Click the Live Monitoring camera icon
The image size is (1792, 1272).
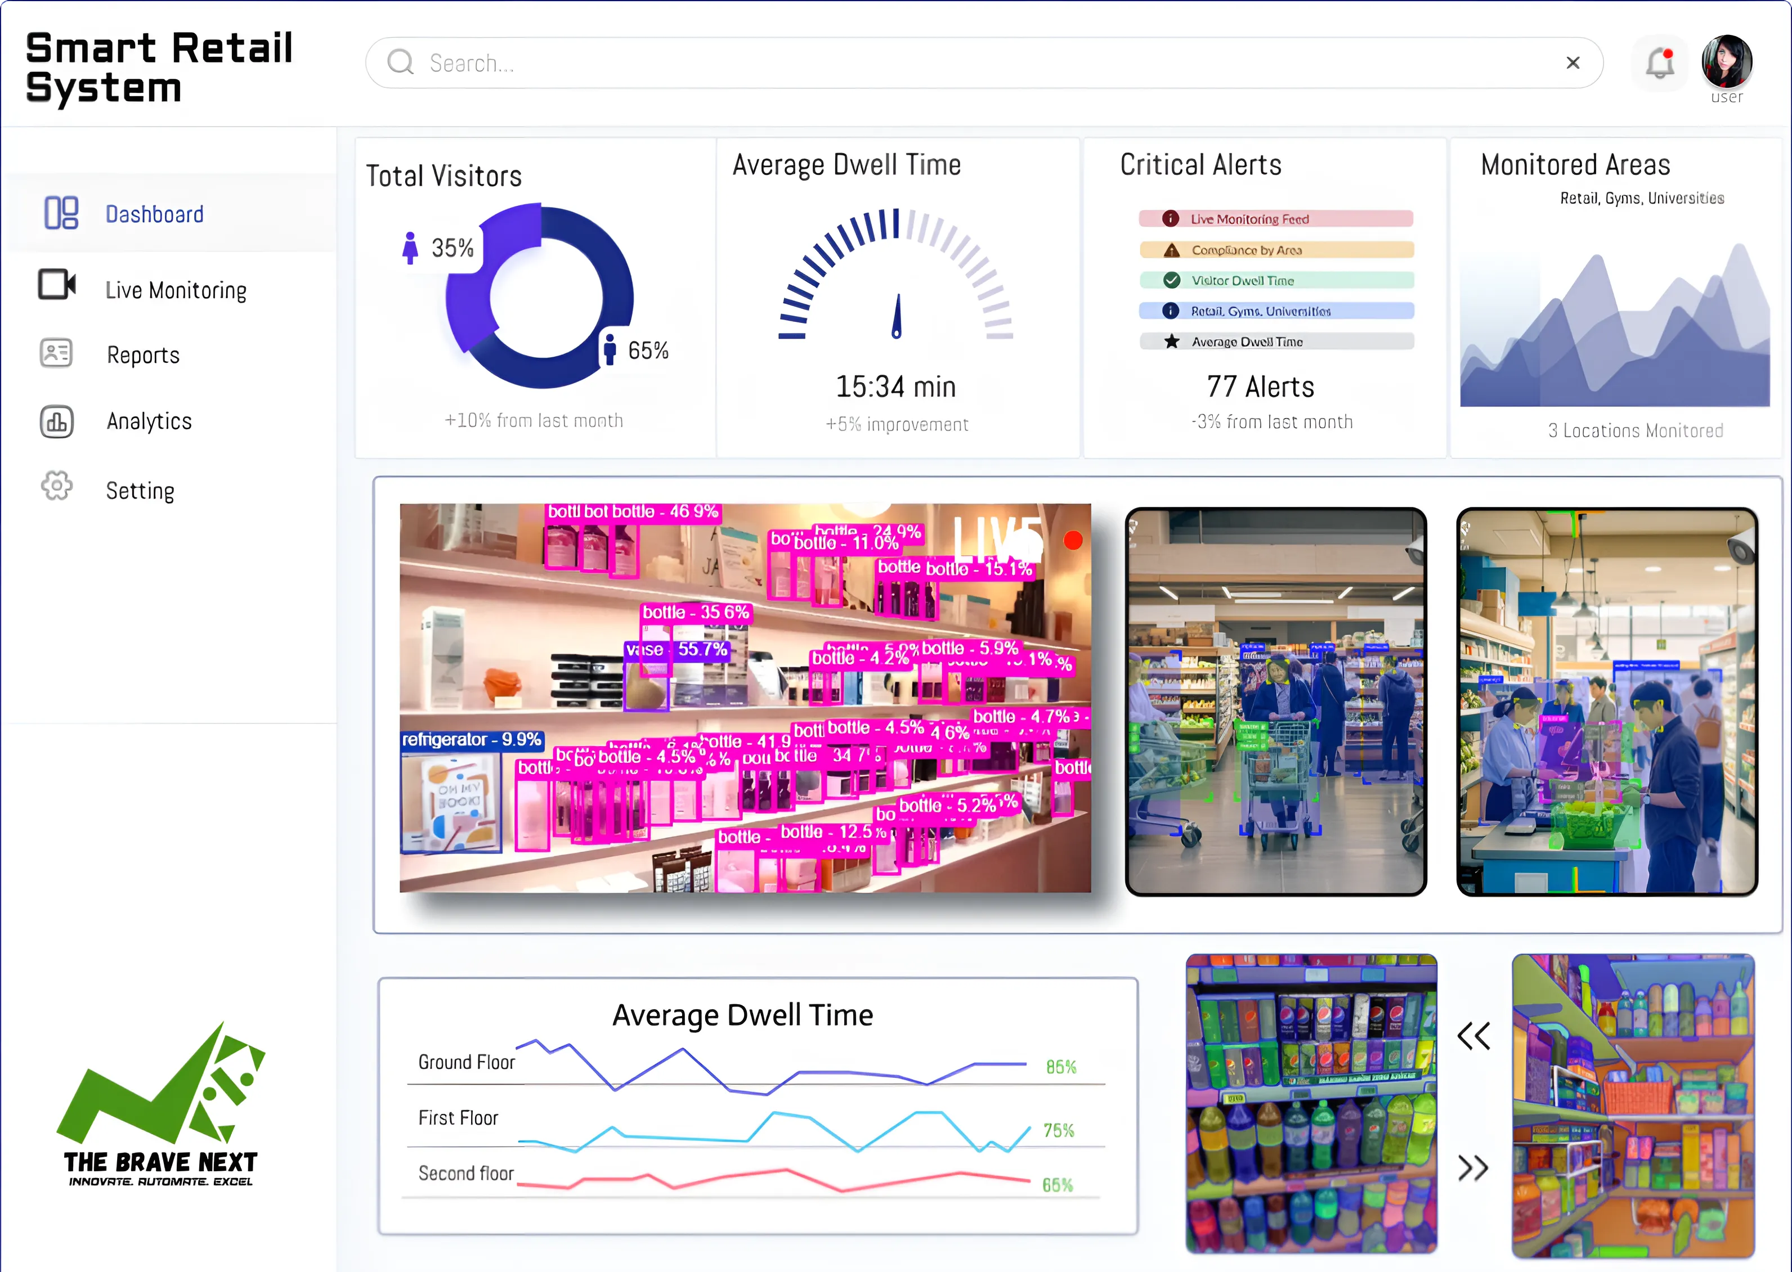[x=57, y=284]
